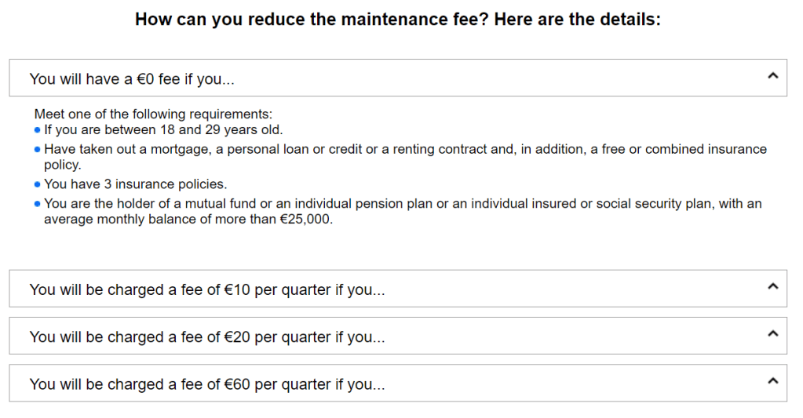This screenshot has height=418, width=803.
Task: Expand the '€10 per quarter' fee header text
Action: click(207, 289)
